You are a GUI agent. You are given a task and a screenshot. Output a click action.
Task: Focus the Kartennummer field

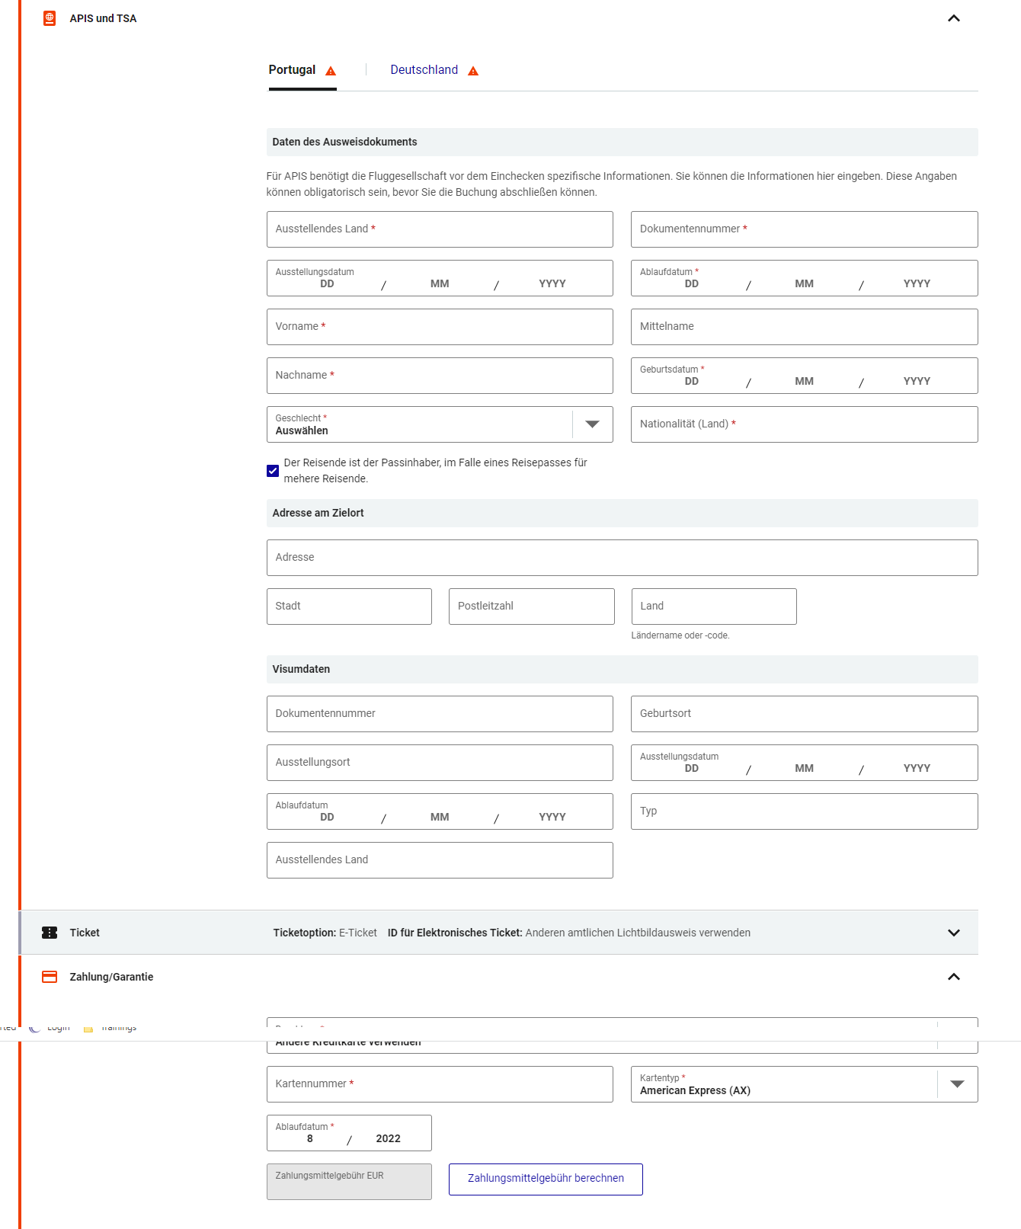click(x=440, y=1084)
